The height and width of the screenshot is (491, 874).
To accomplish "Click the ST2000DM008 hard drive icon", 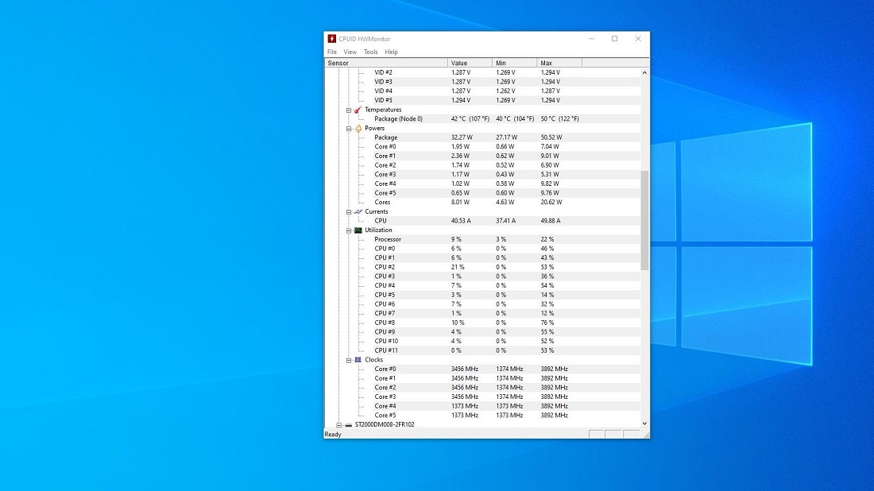I will click(x=348, y=425).
